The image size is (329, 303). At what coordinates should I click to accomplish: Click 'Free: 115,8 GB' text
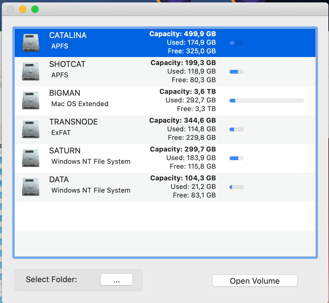[193, 166]
